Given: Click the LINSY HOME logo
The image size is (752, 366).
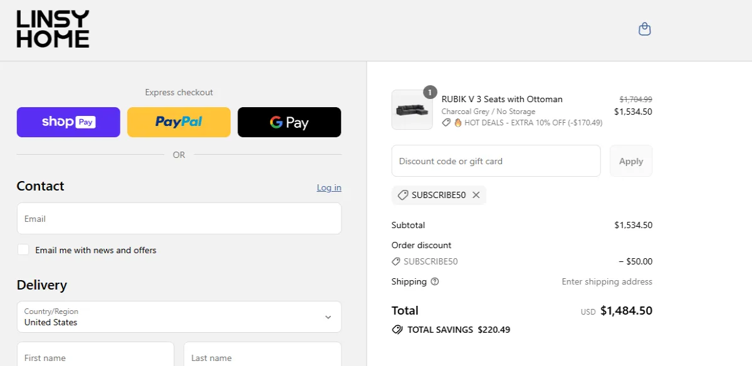Looking at the screenshot, I should (52, 29).
